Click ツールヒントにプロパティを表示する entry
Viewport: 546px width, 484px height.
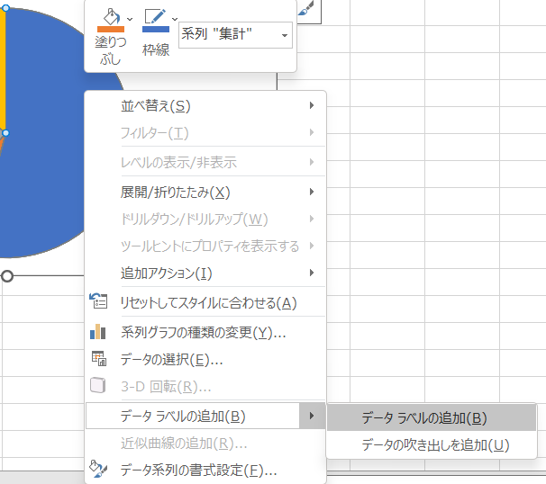[x=205, y=246]
